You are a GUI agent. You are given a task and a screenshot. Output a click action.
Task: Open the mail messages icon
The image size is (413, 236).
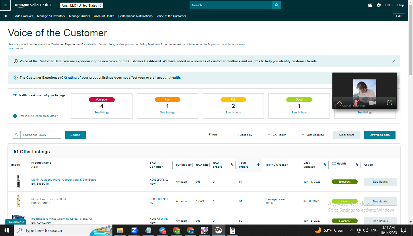click(370, 5)
